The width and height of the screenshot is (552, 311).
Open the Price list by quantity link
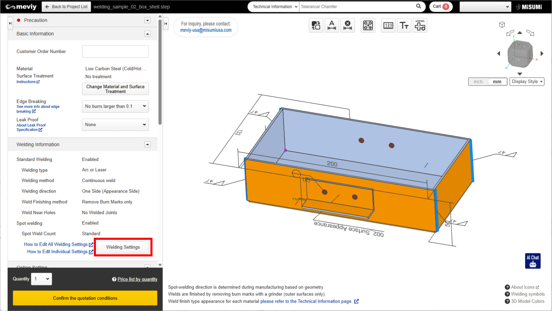[137, 279]
